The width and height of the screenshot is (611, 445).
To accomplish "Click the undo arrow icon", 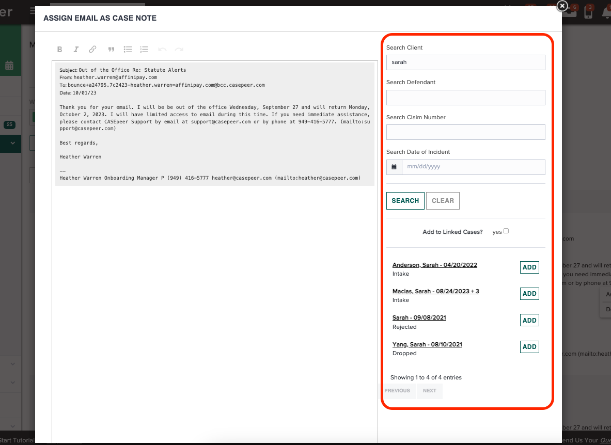I will coord(162,50).
